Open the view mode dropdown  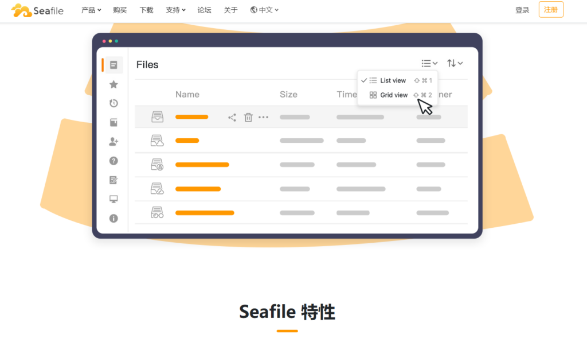point(429,63)
